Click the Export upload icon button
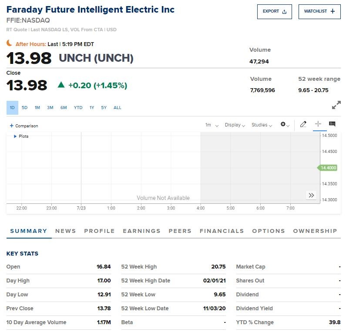This screenshot has height=332, width=346. tap(275, 12)
